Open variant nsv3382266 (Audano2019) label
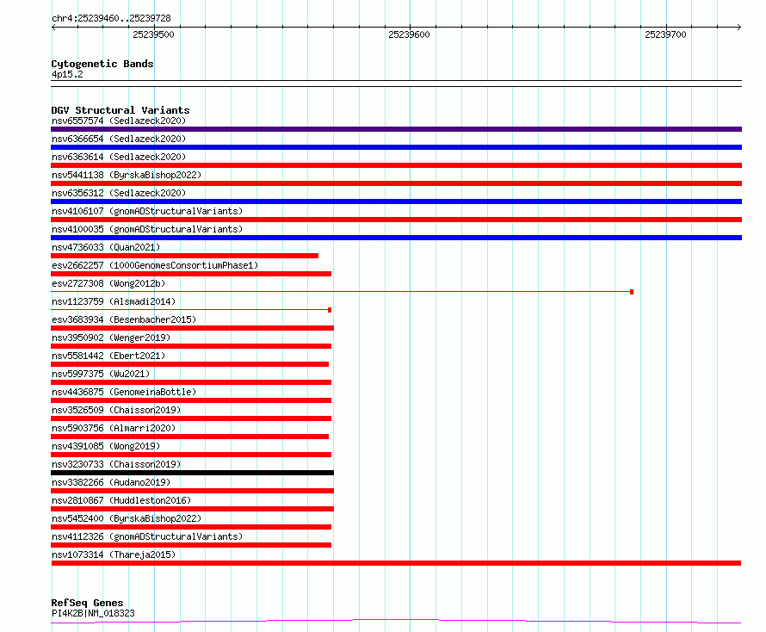This screenshot has height=632, width=766. (x=111, y=482)
